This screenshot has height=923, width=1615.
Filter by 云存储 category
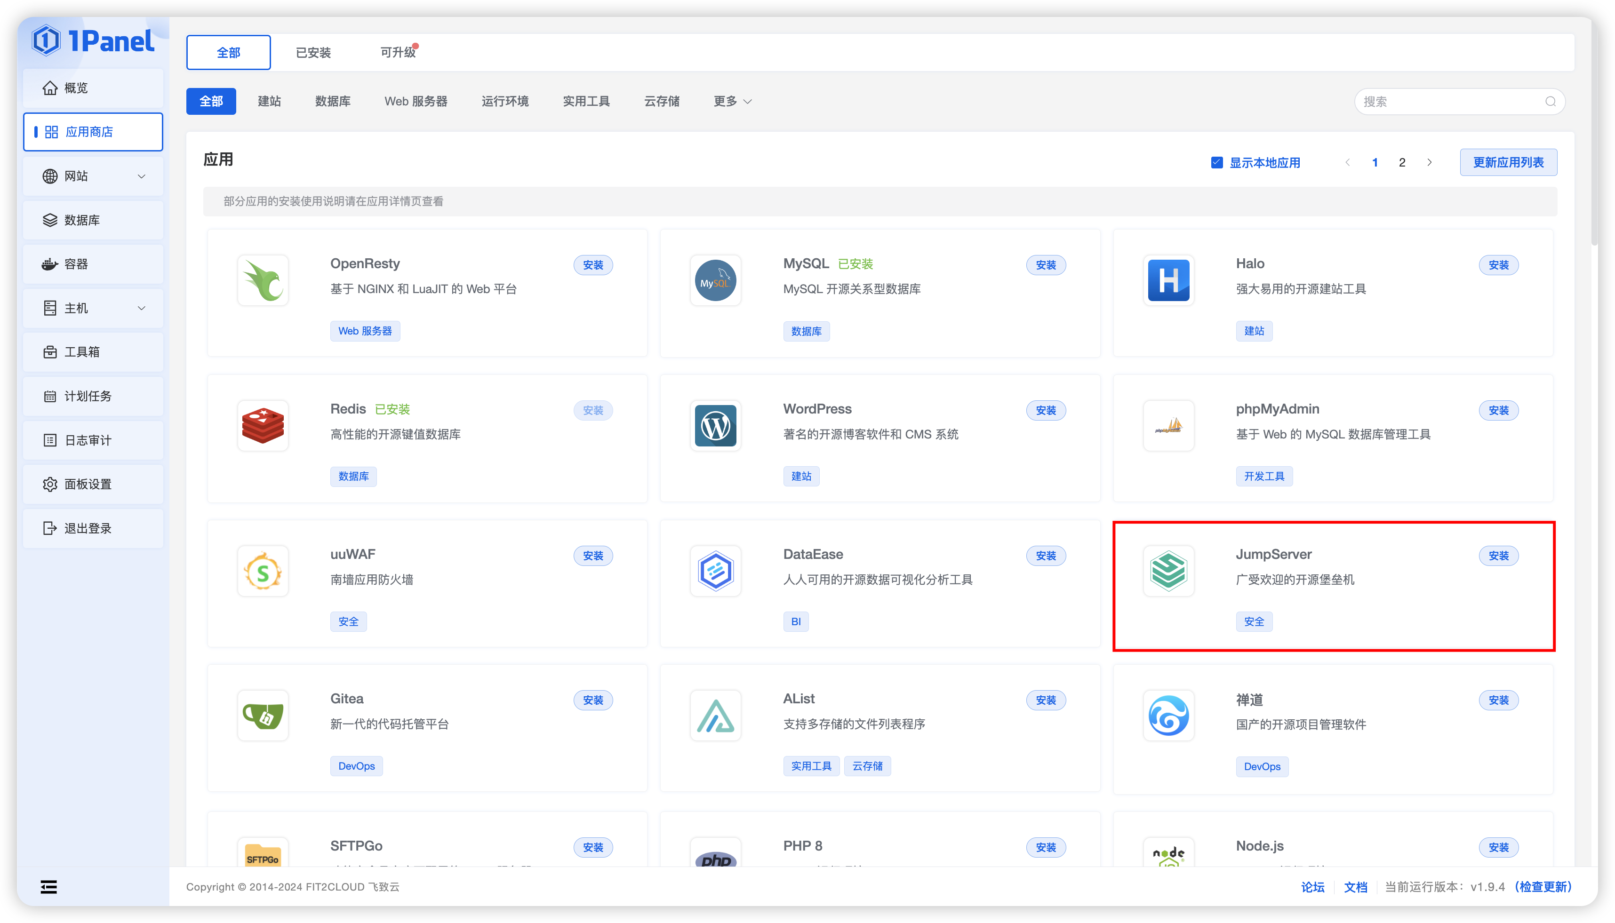[x=661, y=102]
